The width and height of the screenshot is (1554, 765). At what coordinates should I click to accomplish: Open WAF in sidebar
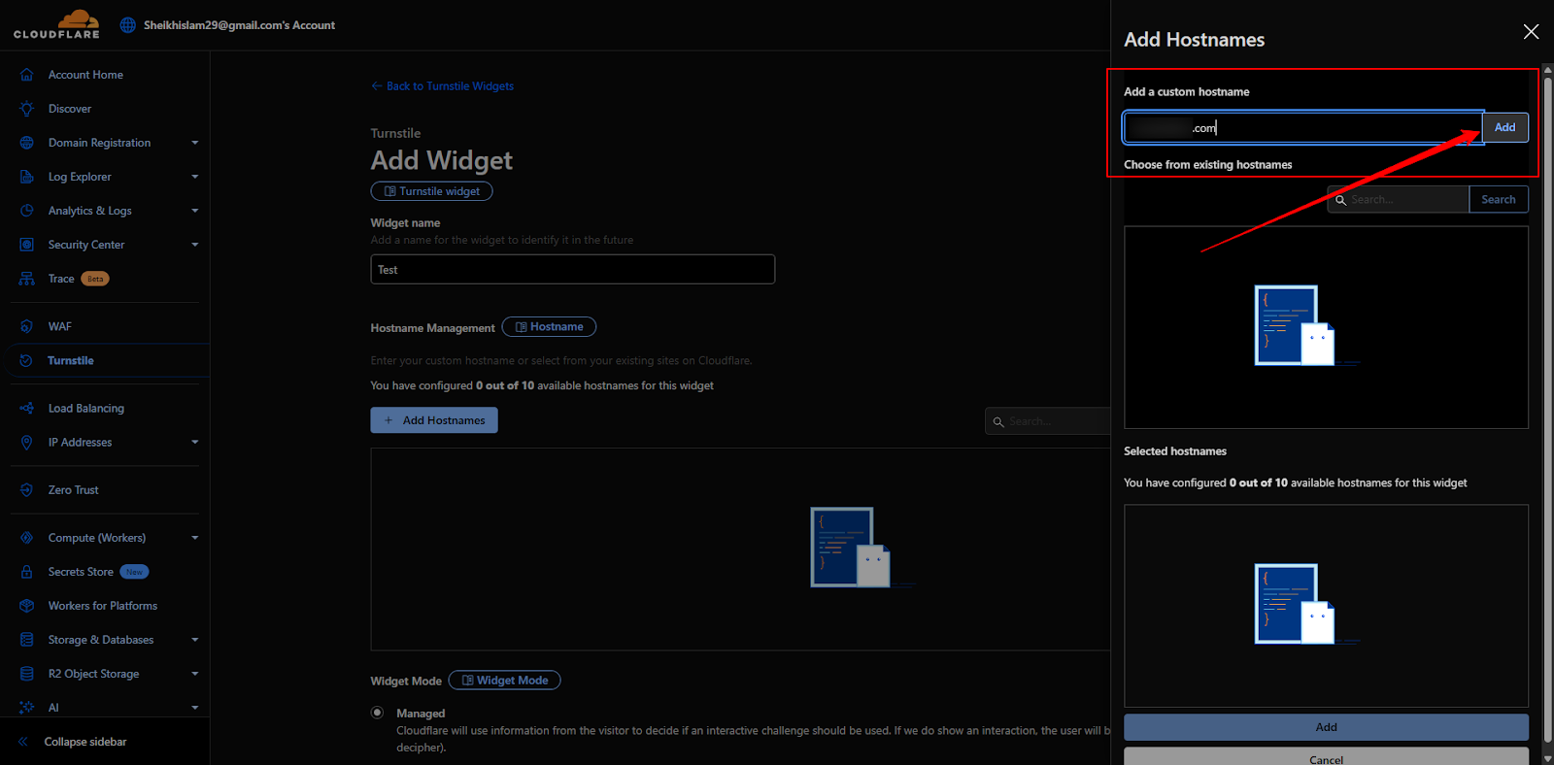point(60,326)
